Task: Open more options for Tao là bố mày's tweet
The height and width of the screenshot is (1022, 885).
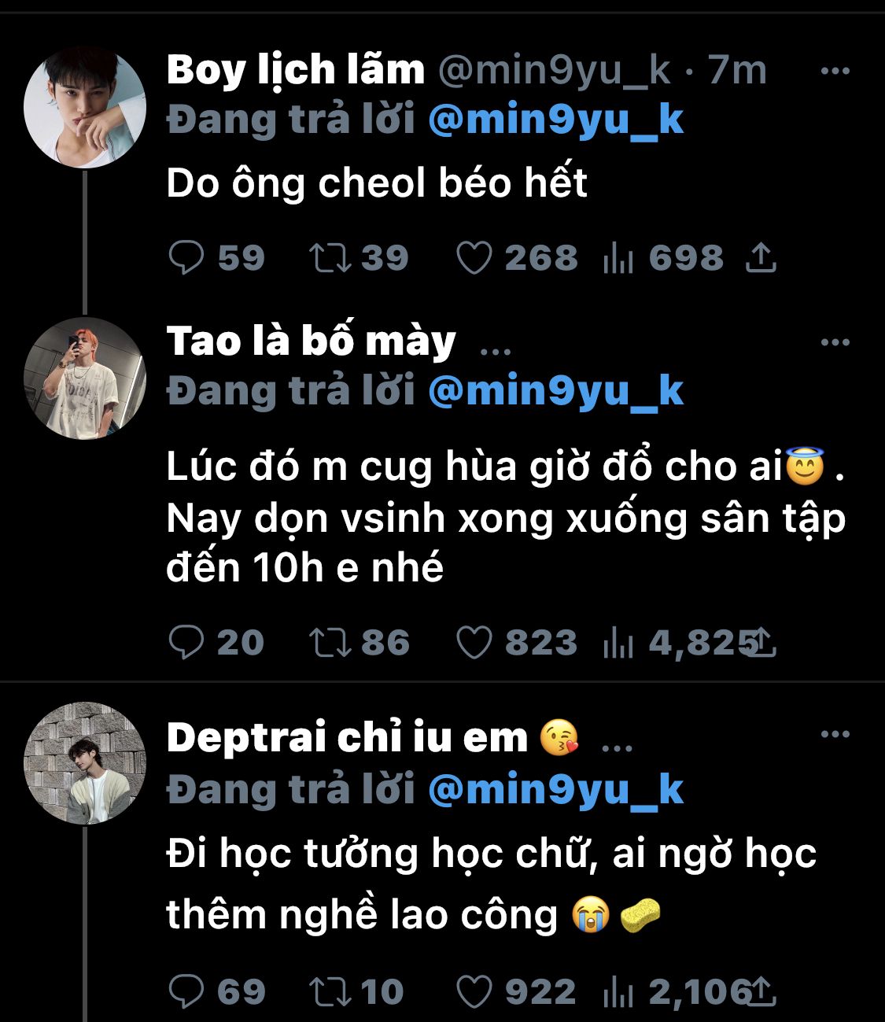Action: pos(835,342)
